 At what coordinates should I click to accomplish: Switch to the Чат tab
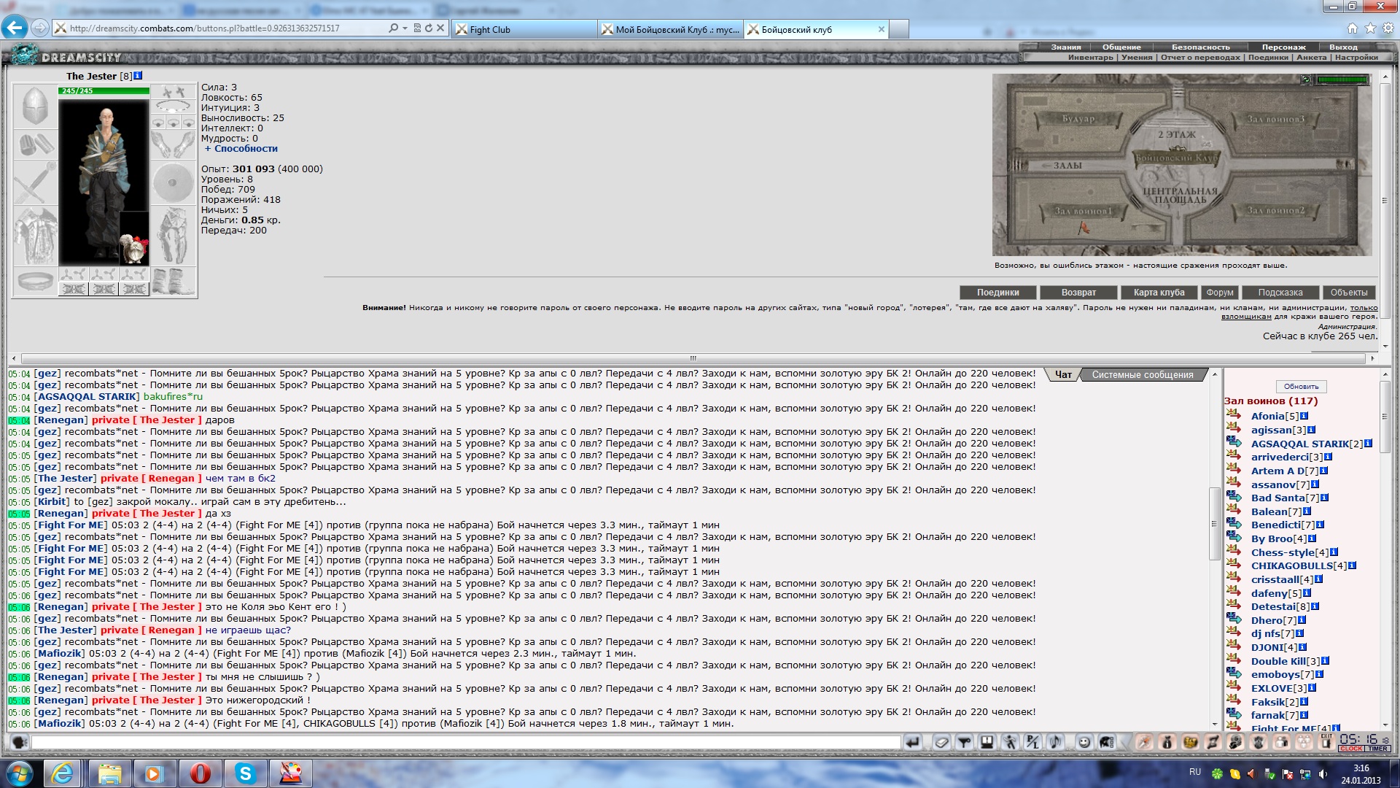point(1064,374)
